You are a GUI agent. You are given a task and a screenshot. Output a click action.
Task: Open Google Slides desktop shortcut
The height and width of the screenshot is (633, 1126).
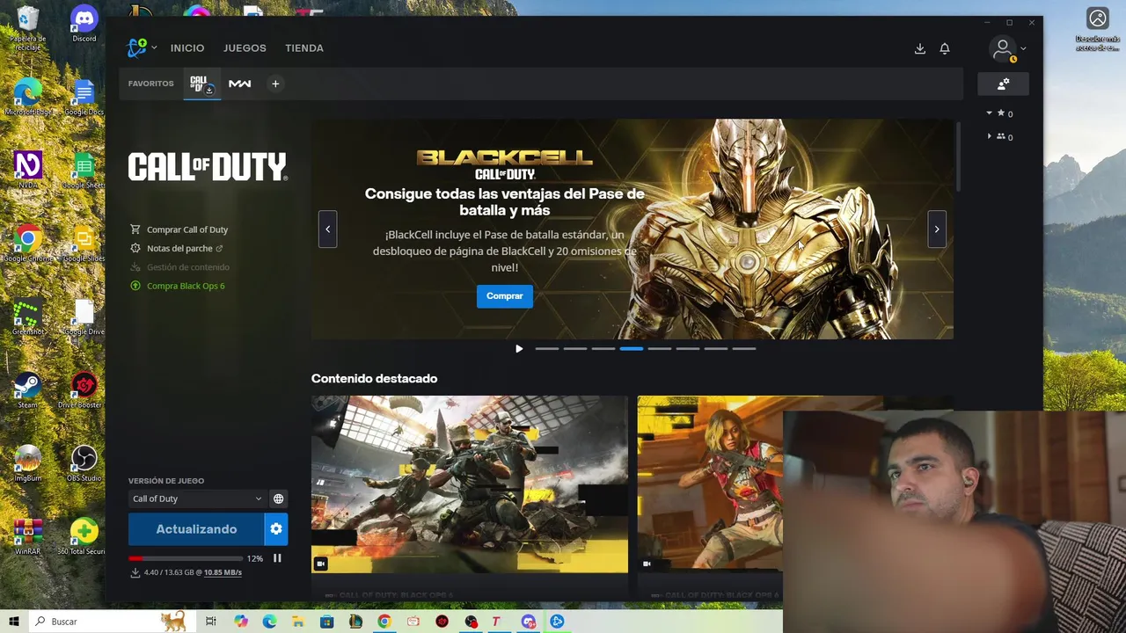(x=84, y=244)
